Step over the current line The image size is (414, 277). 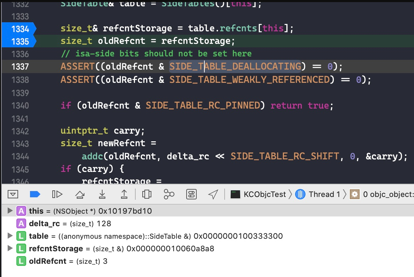point(80,194)
